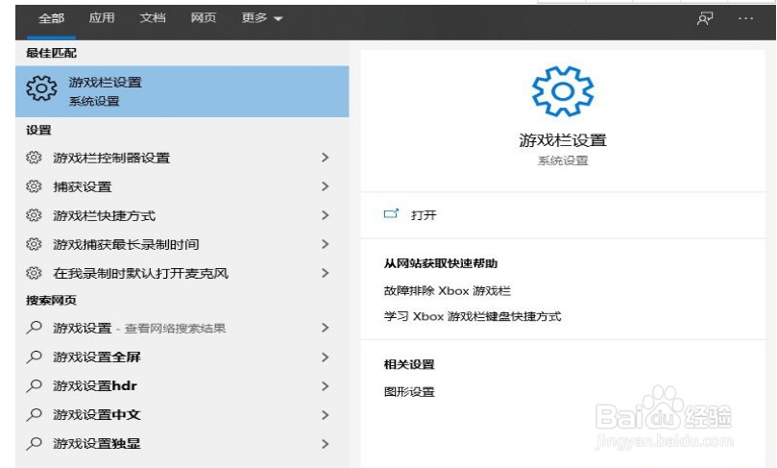Open link 学习 Xbox 游戏栏键盘快捷方式
Viewport: 777px width, 468px height.
473,316
